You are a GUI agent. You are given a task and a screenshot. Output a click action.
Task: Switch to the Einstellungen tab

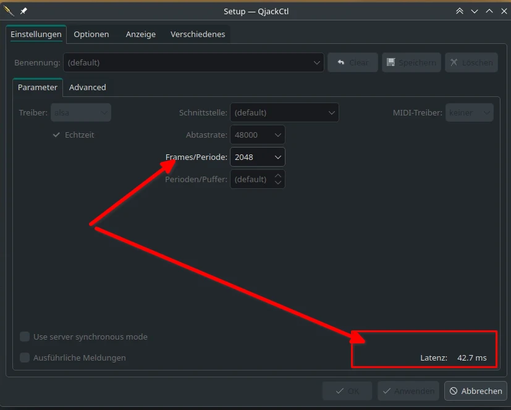[36, 34]
